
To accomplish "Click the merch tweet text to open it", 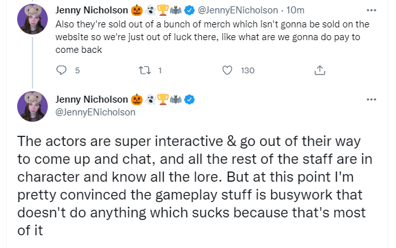I will pyautogui.click(x=212, y=37).
